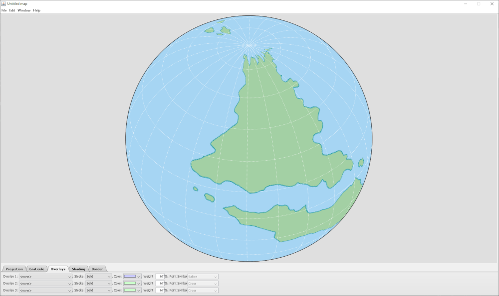
Task: Open the Overlay 1 Stroke dropdown
Action: (x=98, y=277)
